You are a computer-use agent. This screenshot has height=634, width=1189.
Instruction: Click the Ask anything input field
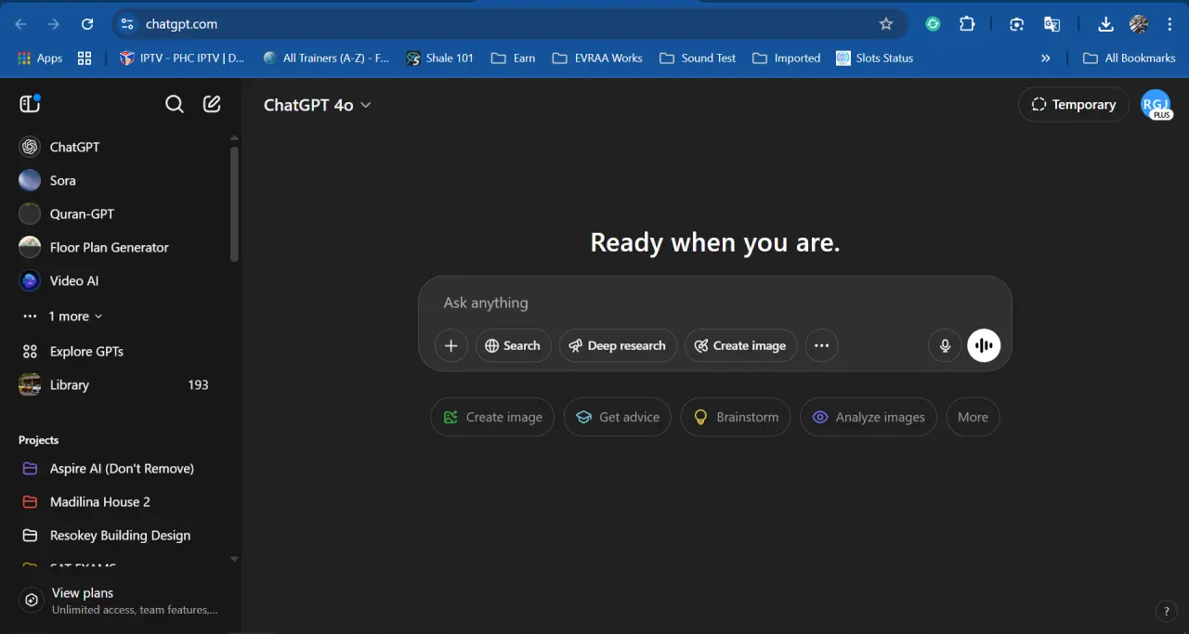tap(714, 303)
